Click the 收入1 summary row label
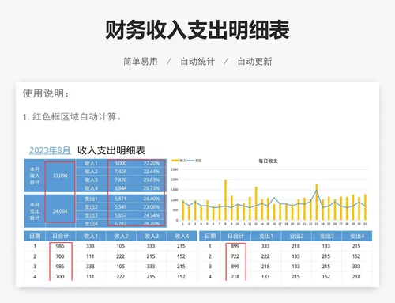395x303 pixels. [91, 163]
